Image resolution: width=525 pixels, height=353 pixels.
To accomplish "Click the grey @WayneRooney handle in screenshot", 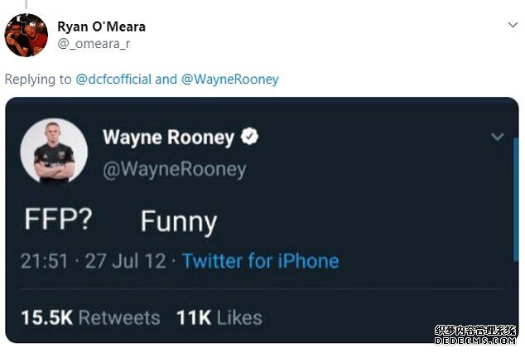I will click(x=174, y=169).
